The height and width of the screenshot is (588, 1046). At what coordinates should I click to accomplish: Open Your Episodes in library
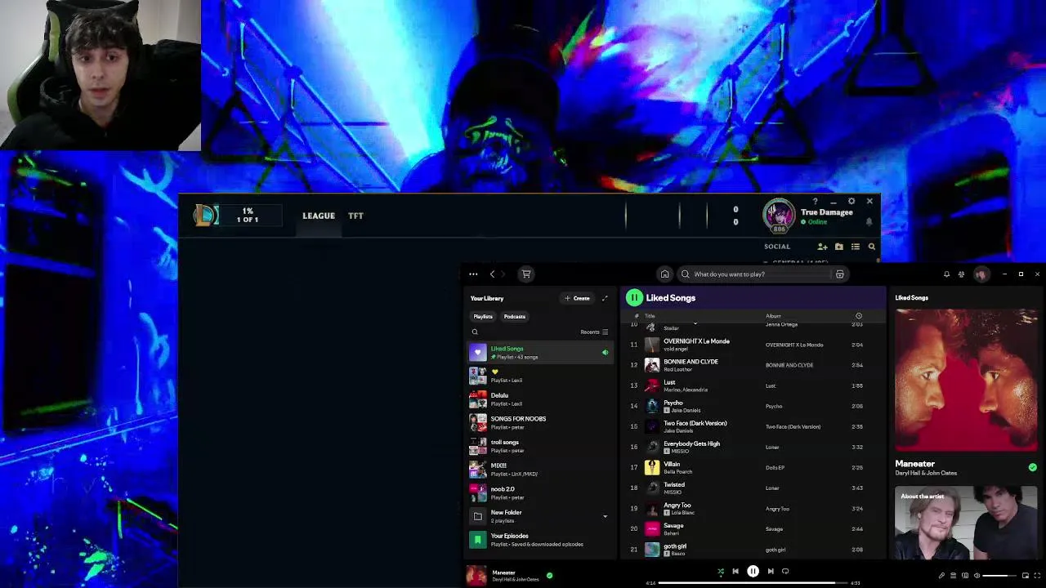pos(540,540)
